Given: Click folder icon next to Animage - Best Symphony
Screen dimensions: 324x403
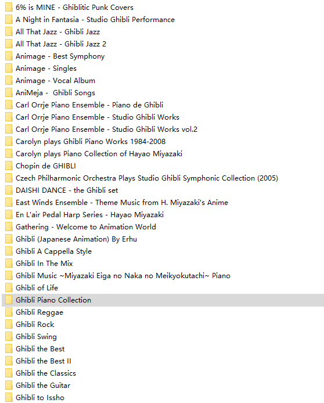Looking at the screenshot, I should coord(9,56).
